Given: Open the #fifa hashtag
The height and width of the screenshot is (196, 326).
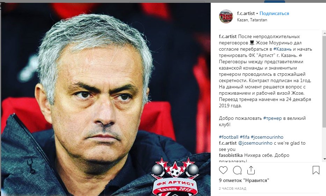Looking at the screenshot, I should (x=245, y=137).
